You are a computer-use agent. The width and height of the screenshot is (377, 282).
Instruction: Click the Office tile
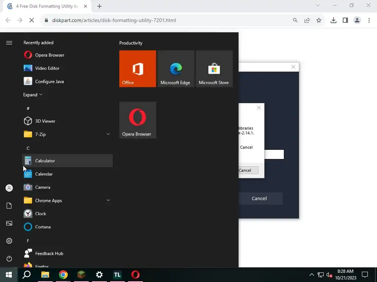tap(138, 69)
